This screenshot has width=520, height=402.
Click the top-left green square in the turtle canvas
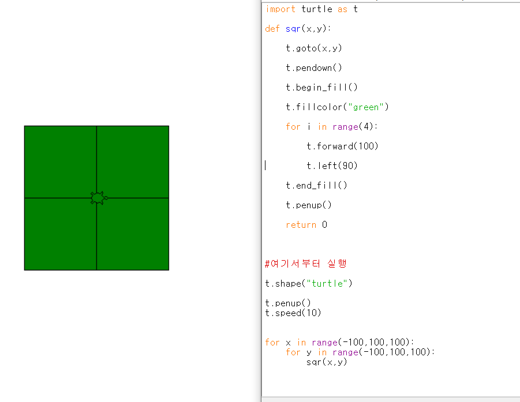point(61,161)
